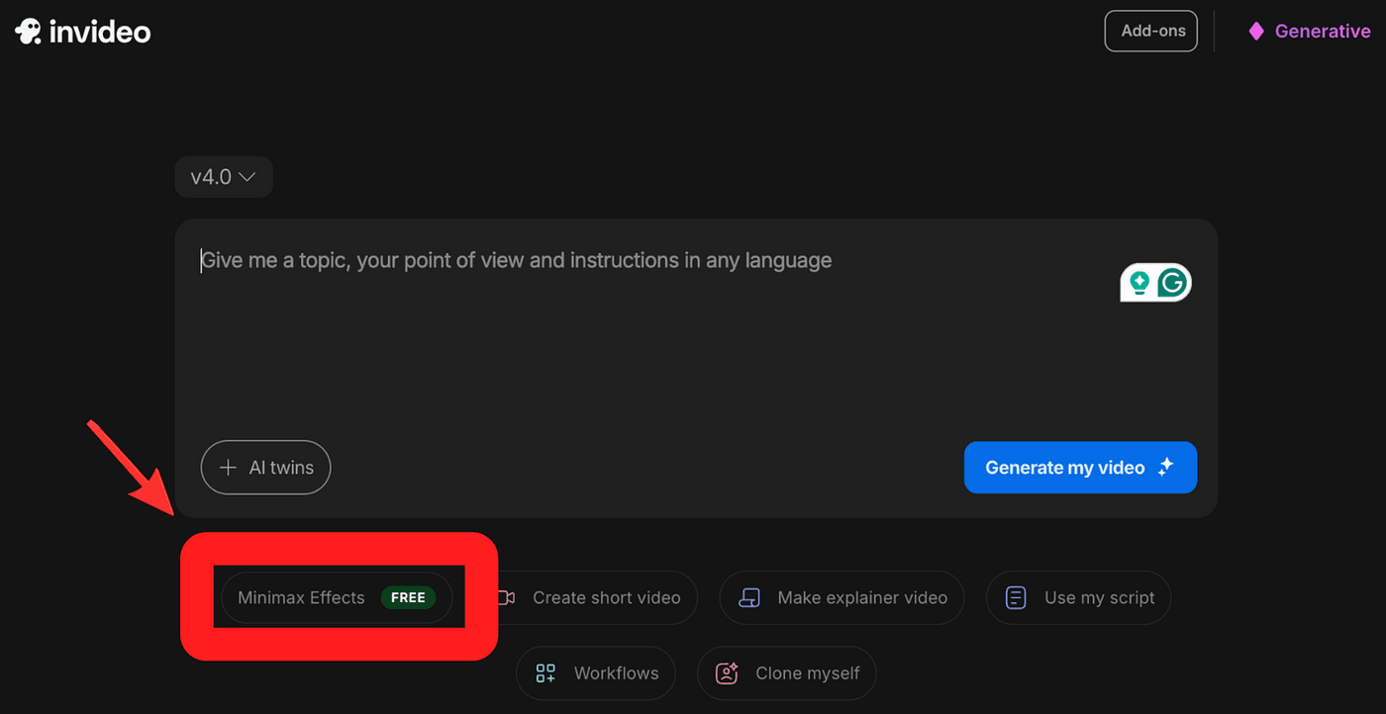The width and height of the screenshot is (1386, 714).
Task: Choose the Use my script option
Action: coord(1099,597)
